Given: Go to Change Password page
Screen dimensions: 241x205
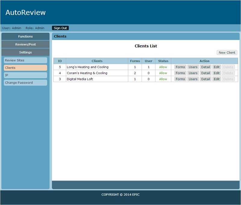Looking at the screenshot, I should pos(25,83).
